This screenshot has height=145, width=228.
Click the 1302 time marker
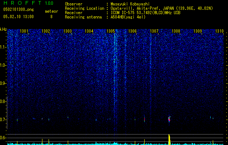[x=46, y=31]
